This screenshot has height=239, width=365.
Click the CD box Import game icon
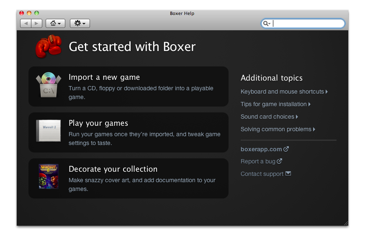click(x=49, y=85)
